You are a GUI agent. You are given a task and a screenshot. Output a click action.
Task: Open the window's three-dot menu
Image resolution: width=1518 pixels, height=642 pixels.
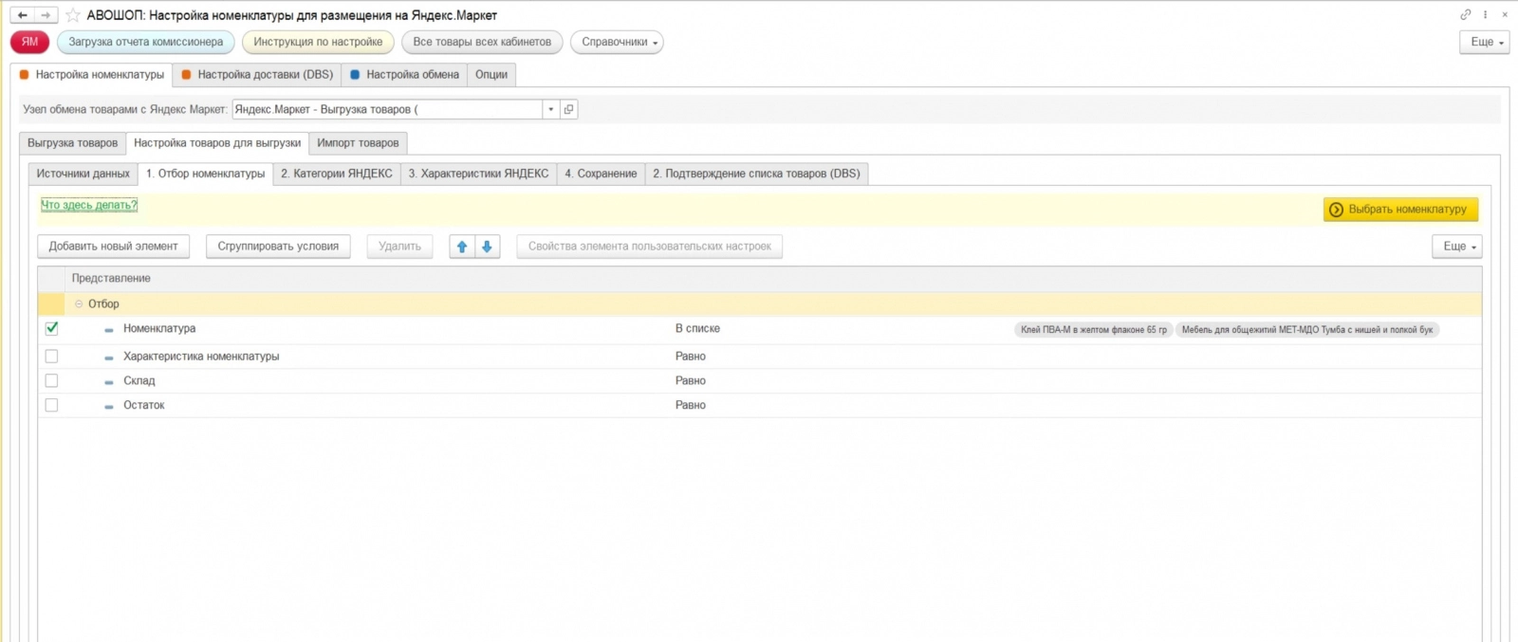click(x=1485, y=14)
